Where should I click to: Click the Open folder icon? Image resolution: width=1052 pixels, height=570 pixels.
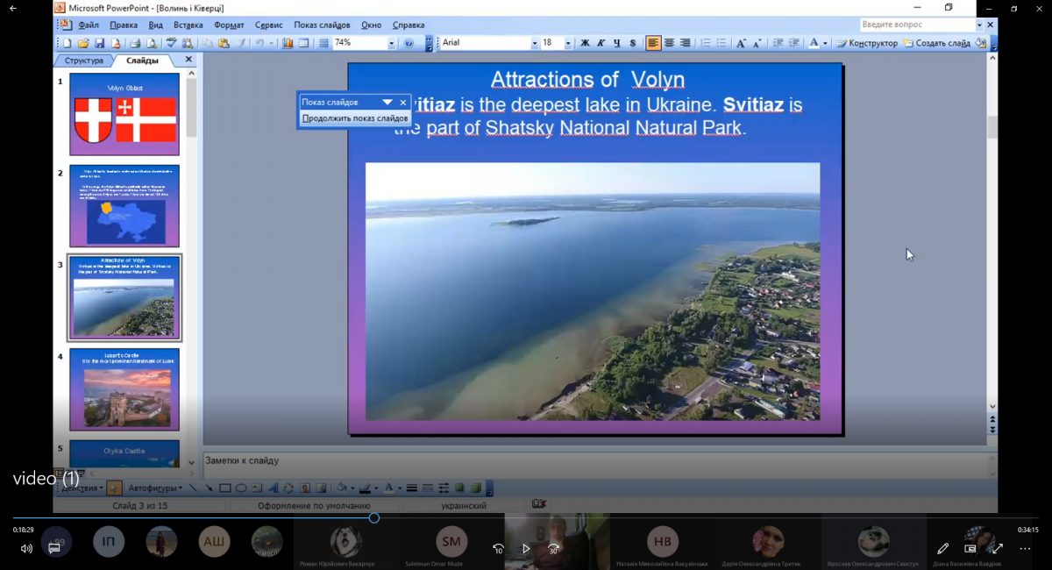coord(83,43)
